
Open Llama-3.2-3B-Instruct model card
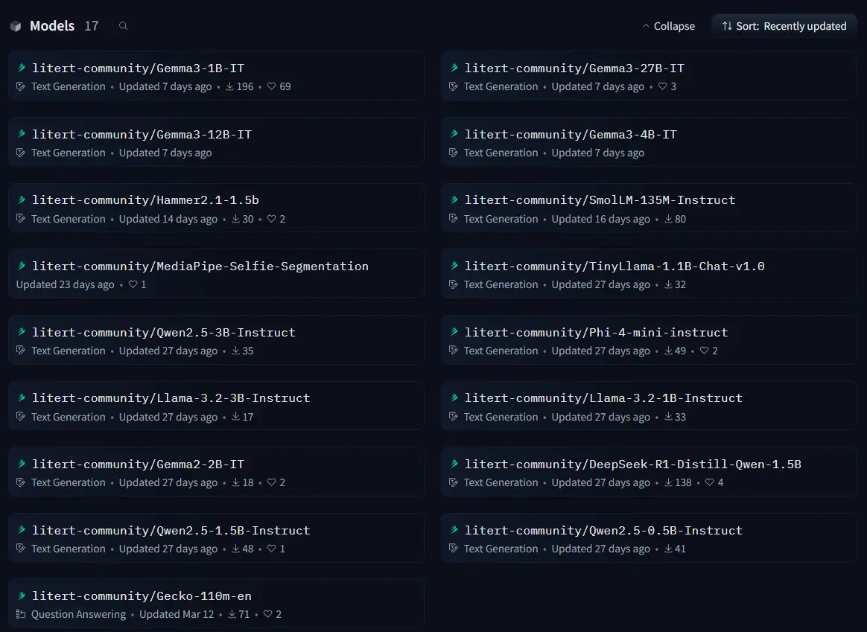pos(216,406)
